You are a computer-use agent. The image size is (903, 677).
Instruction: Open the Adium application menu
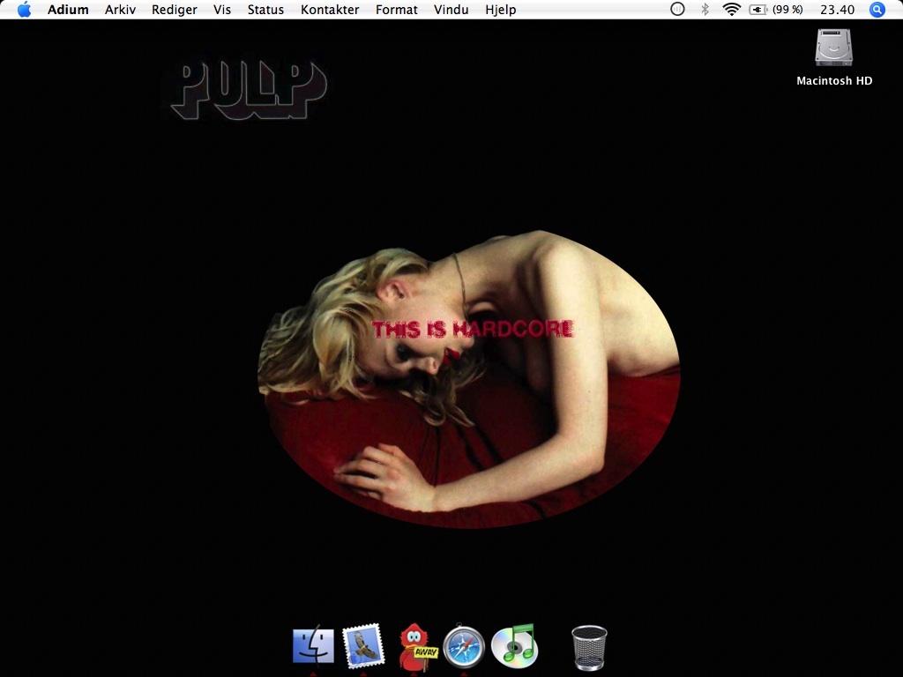68,10
